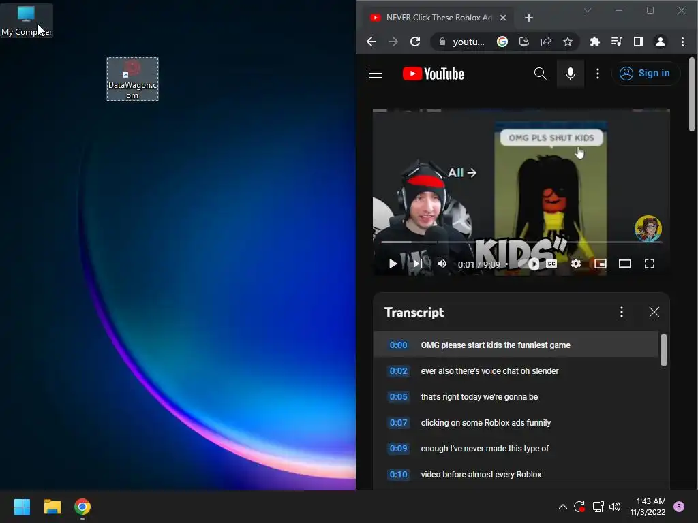Screen dimensions: 698x523
Task: Select 0:09 'enough I've never made' line
Action: pos(516,448)
